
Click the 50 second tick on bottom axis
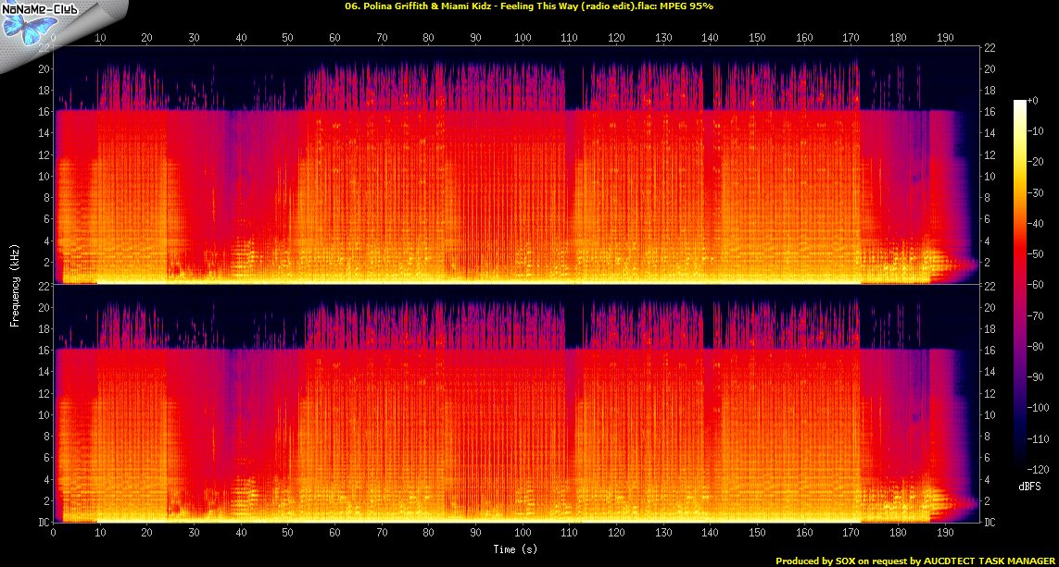[288, 535]
